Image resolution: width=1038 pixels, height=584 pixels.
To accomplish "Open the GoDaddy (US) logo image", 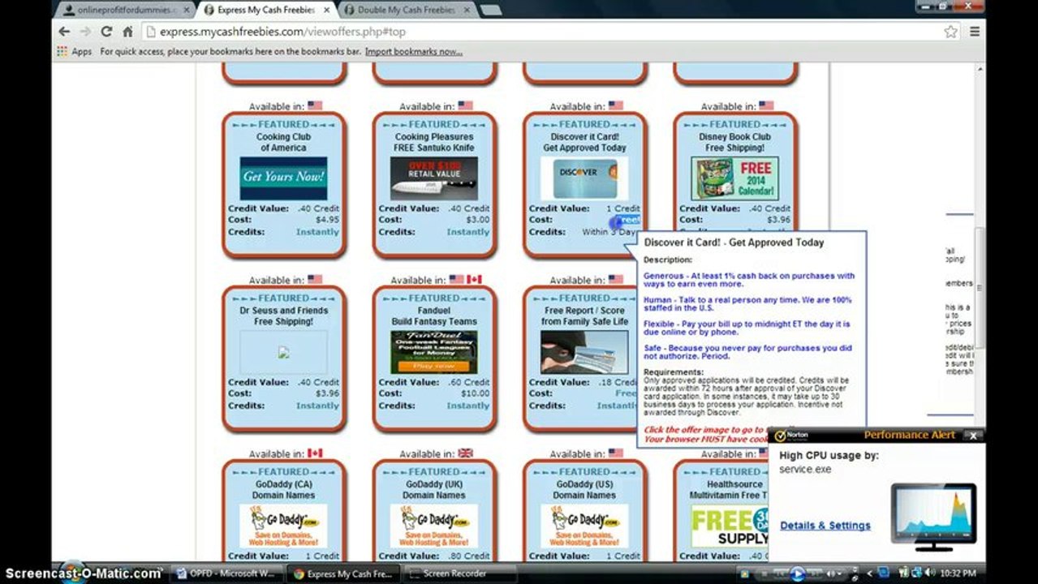I will point(584,526).
